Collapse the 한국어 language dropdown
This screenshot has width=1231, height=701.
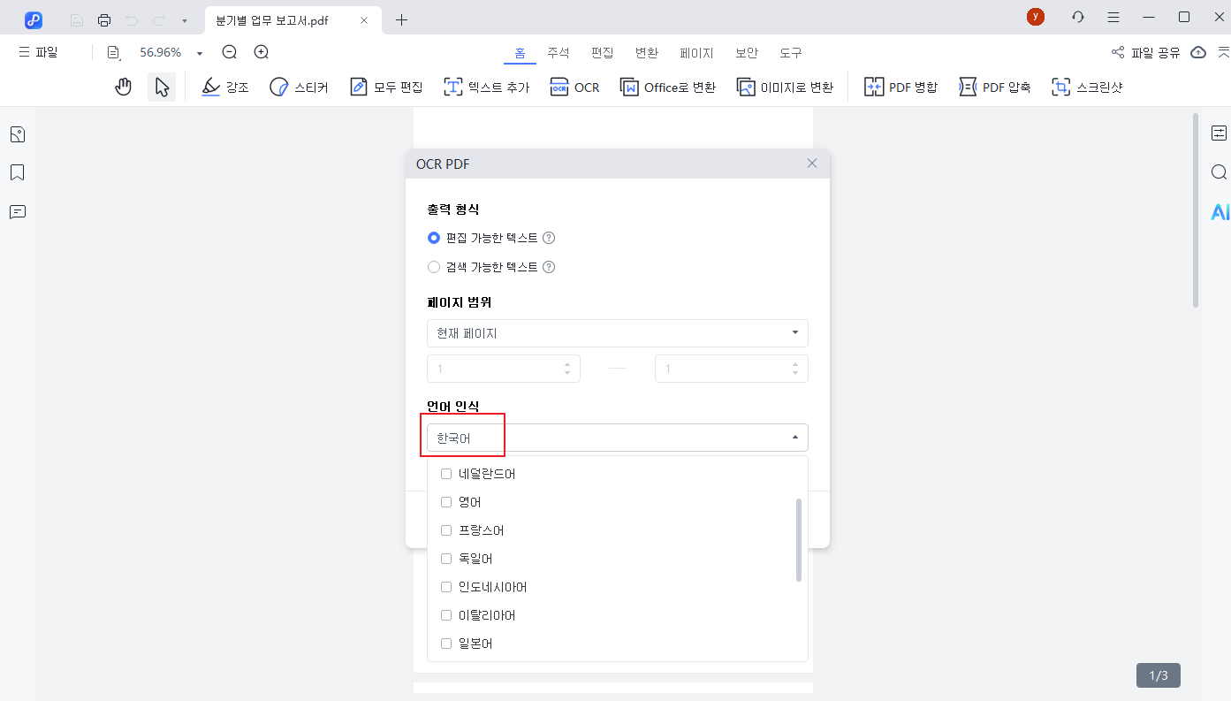[794, 438]
